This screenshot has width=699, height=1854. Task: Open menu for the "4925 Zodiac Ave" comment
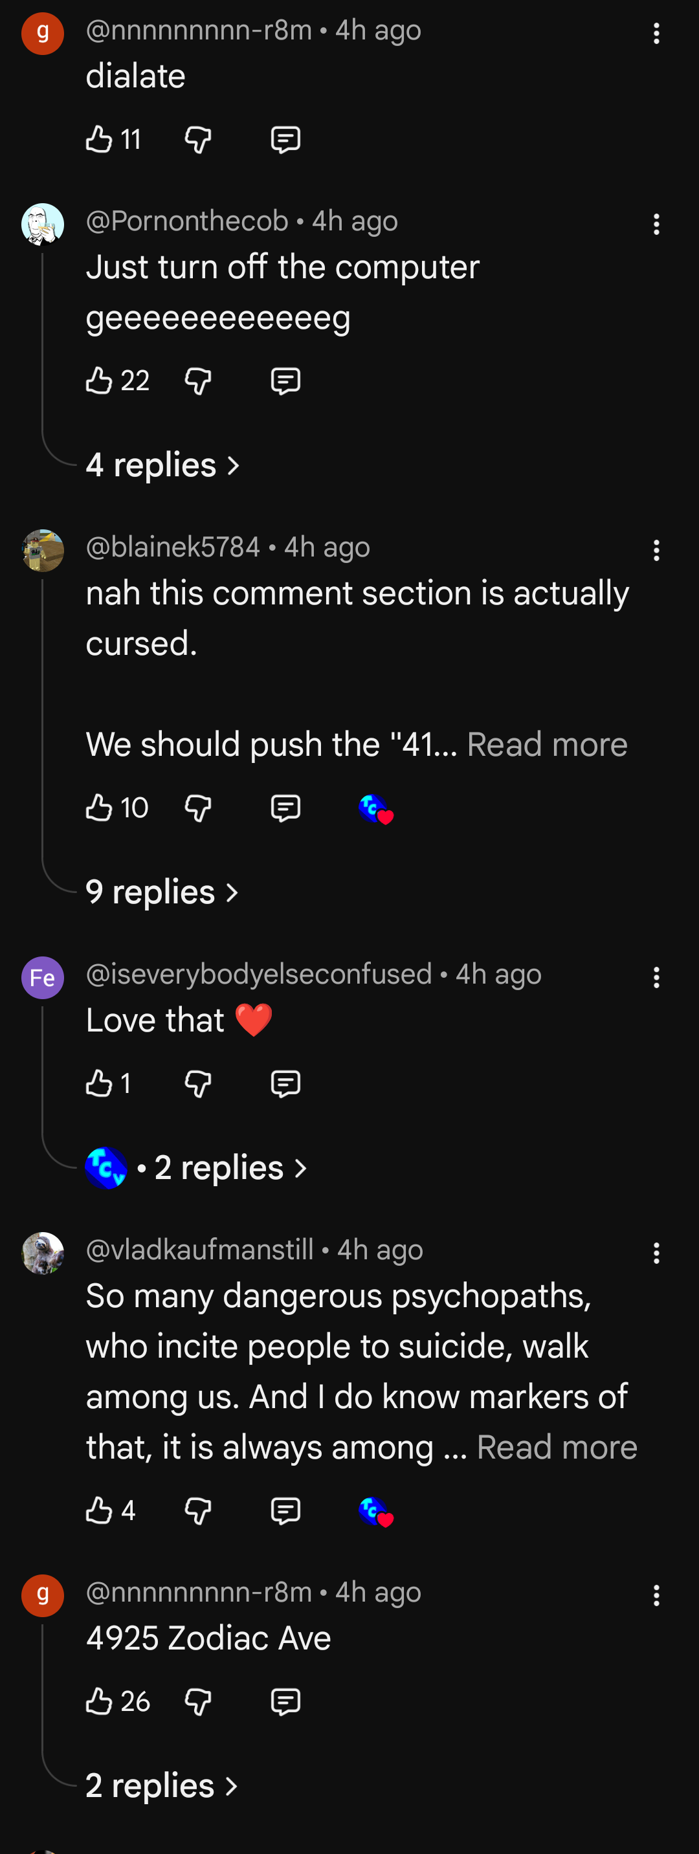click(x=656, y=1596)
